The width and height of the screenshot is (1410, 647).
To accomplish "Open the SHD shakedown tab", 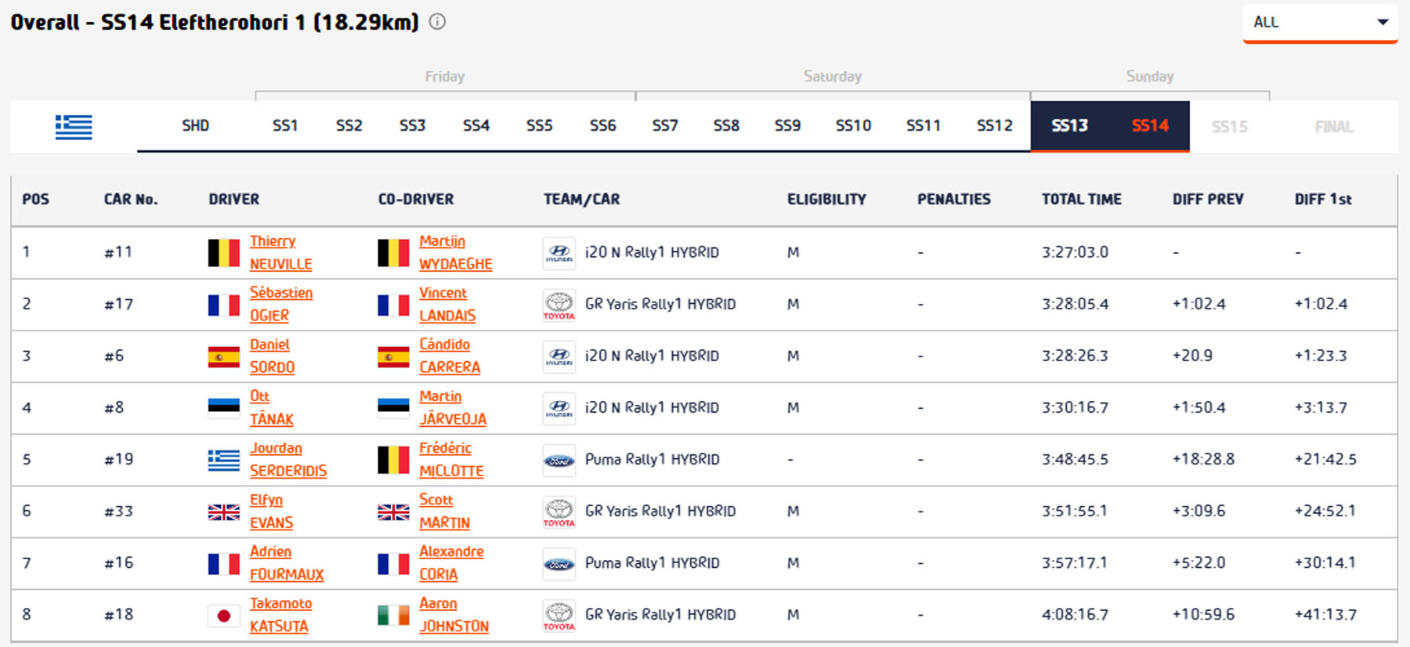I will pyautogui.click(x=195, y=125).
